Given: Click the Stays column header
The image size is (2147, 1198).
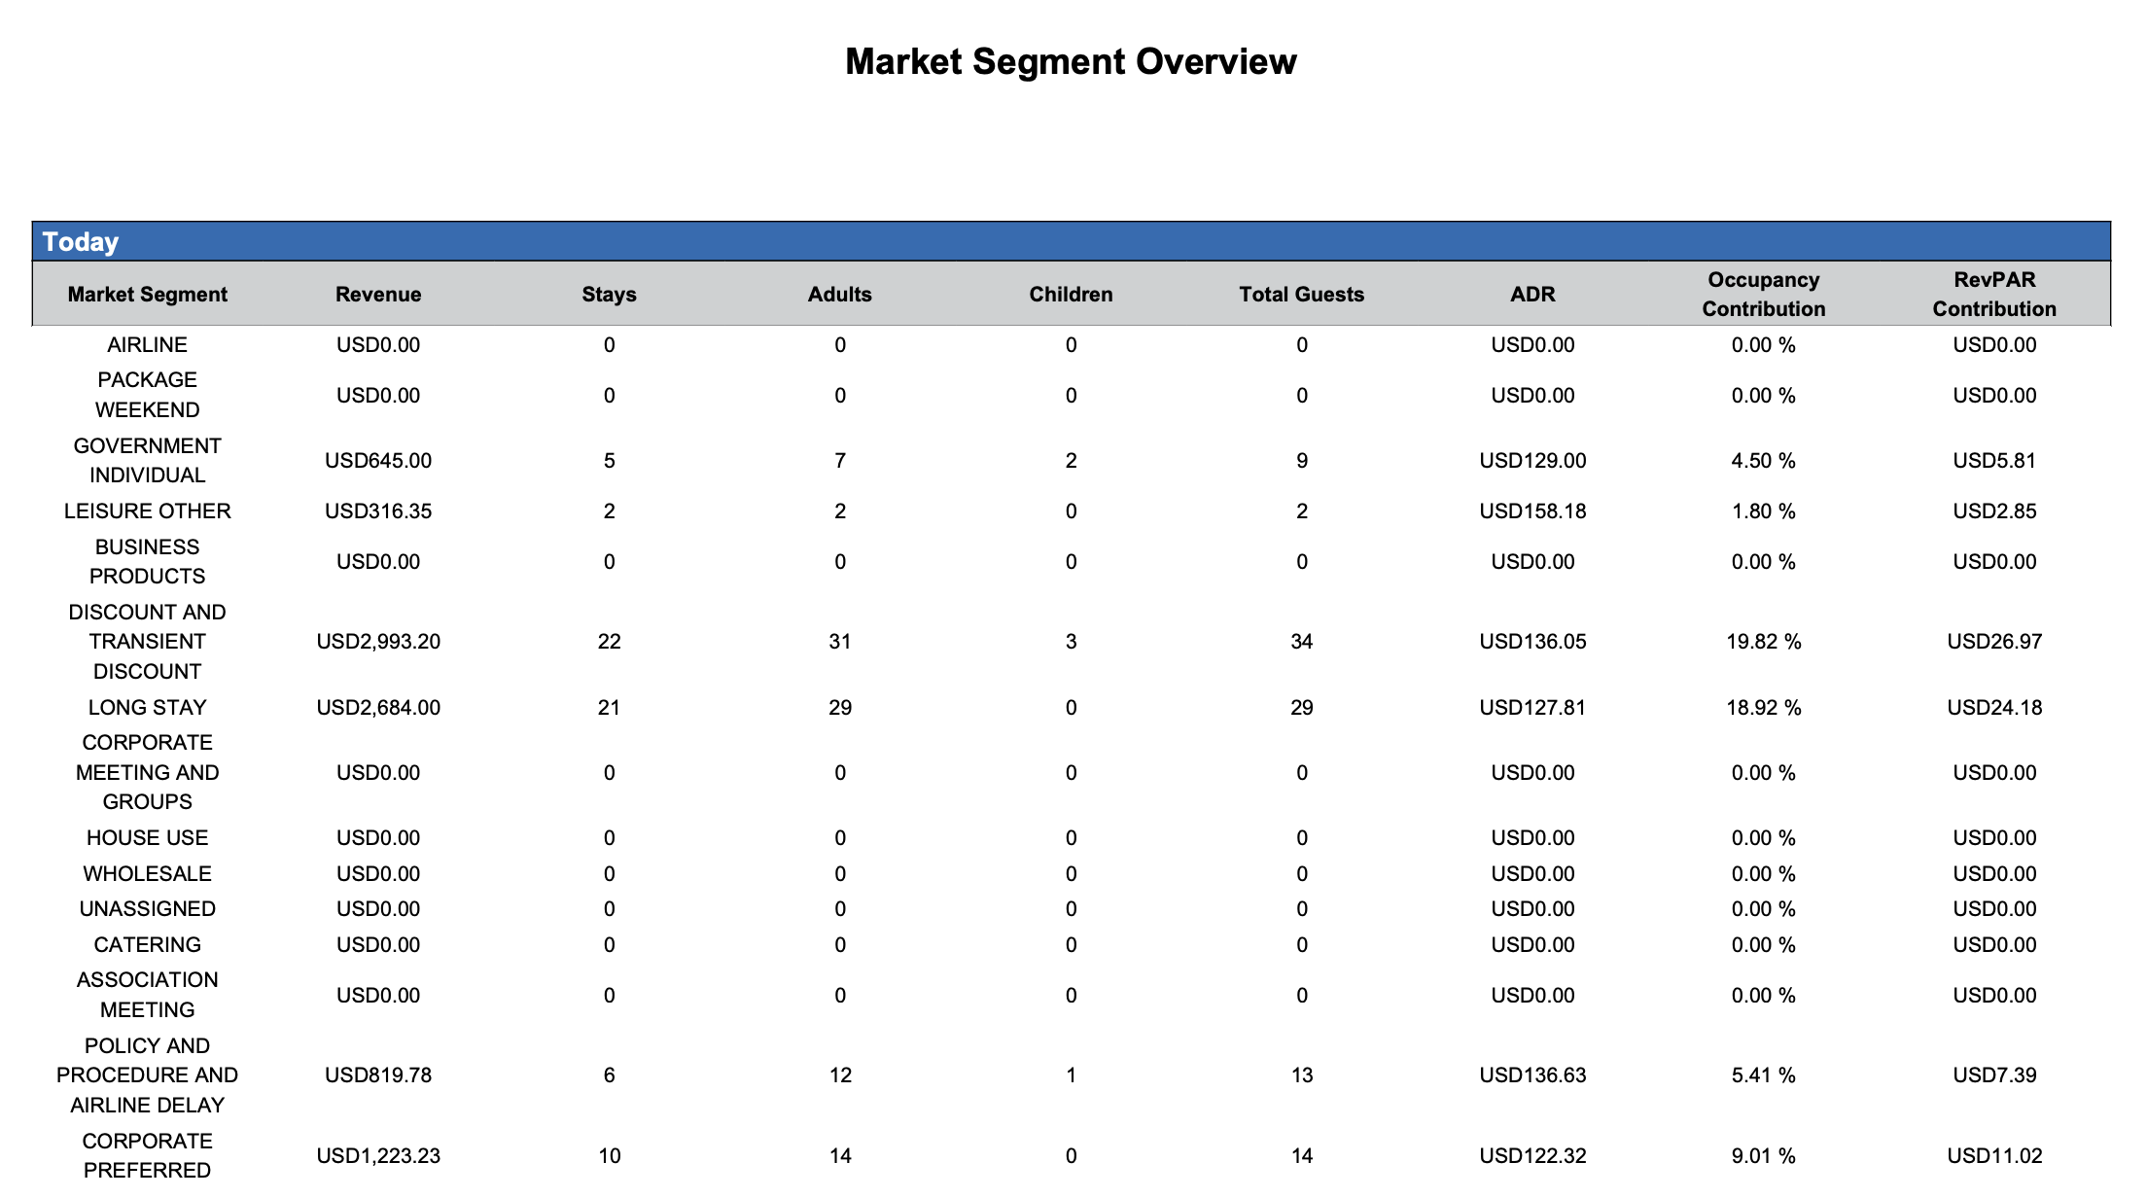Looking at the screenshot, I should 609,295.
